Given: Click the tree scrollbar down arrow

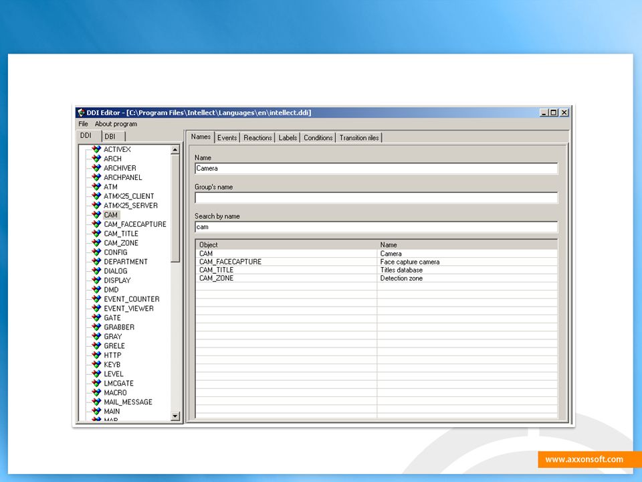Looking at the screenshot, I should (x=175, y=416).
